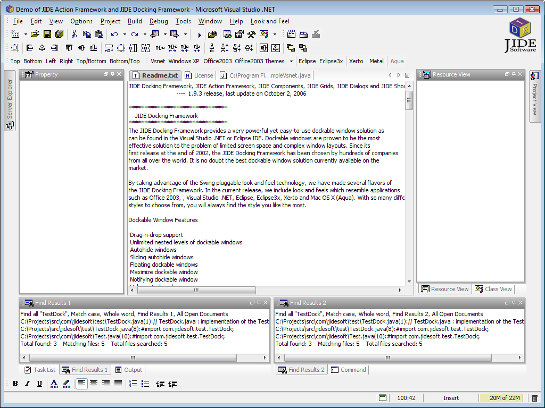The width and height of the screenshot is (545, 408).
Task: Toggle auto-hide pin on Property panel
Action: click(113, 74)
